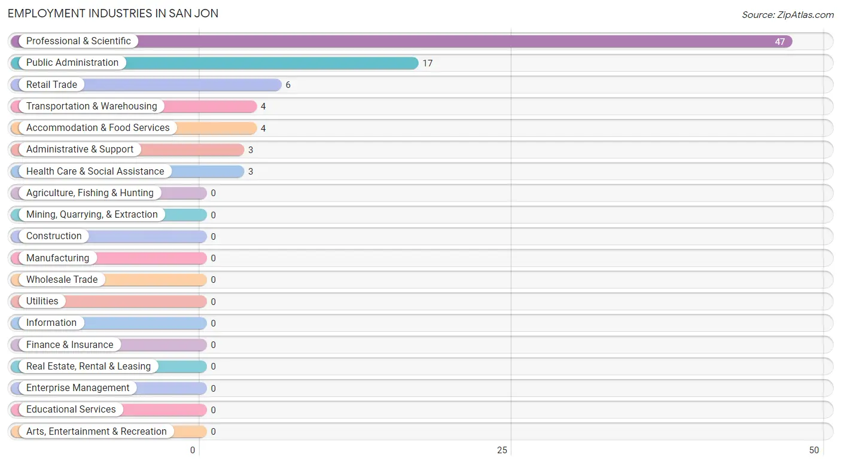
Task: Click the value 6 beside Retail Trade
Action: [x=288, y=85]
